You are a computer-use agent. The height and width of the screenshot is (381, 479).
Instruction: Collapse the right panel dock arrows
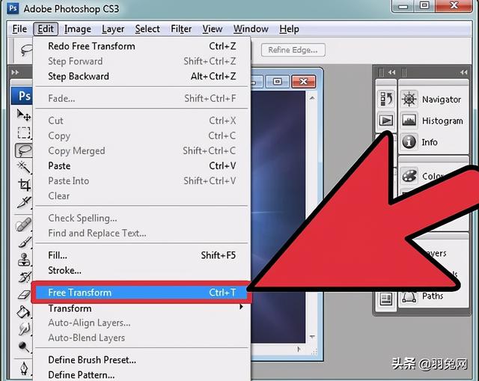pos(463,73)
